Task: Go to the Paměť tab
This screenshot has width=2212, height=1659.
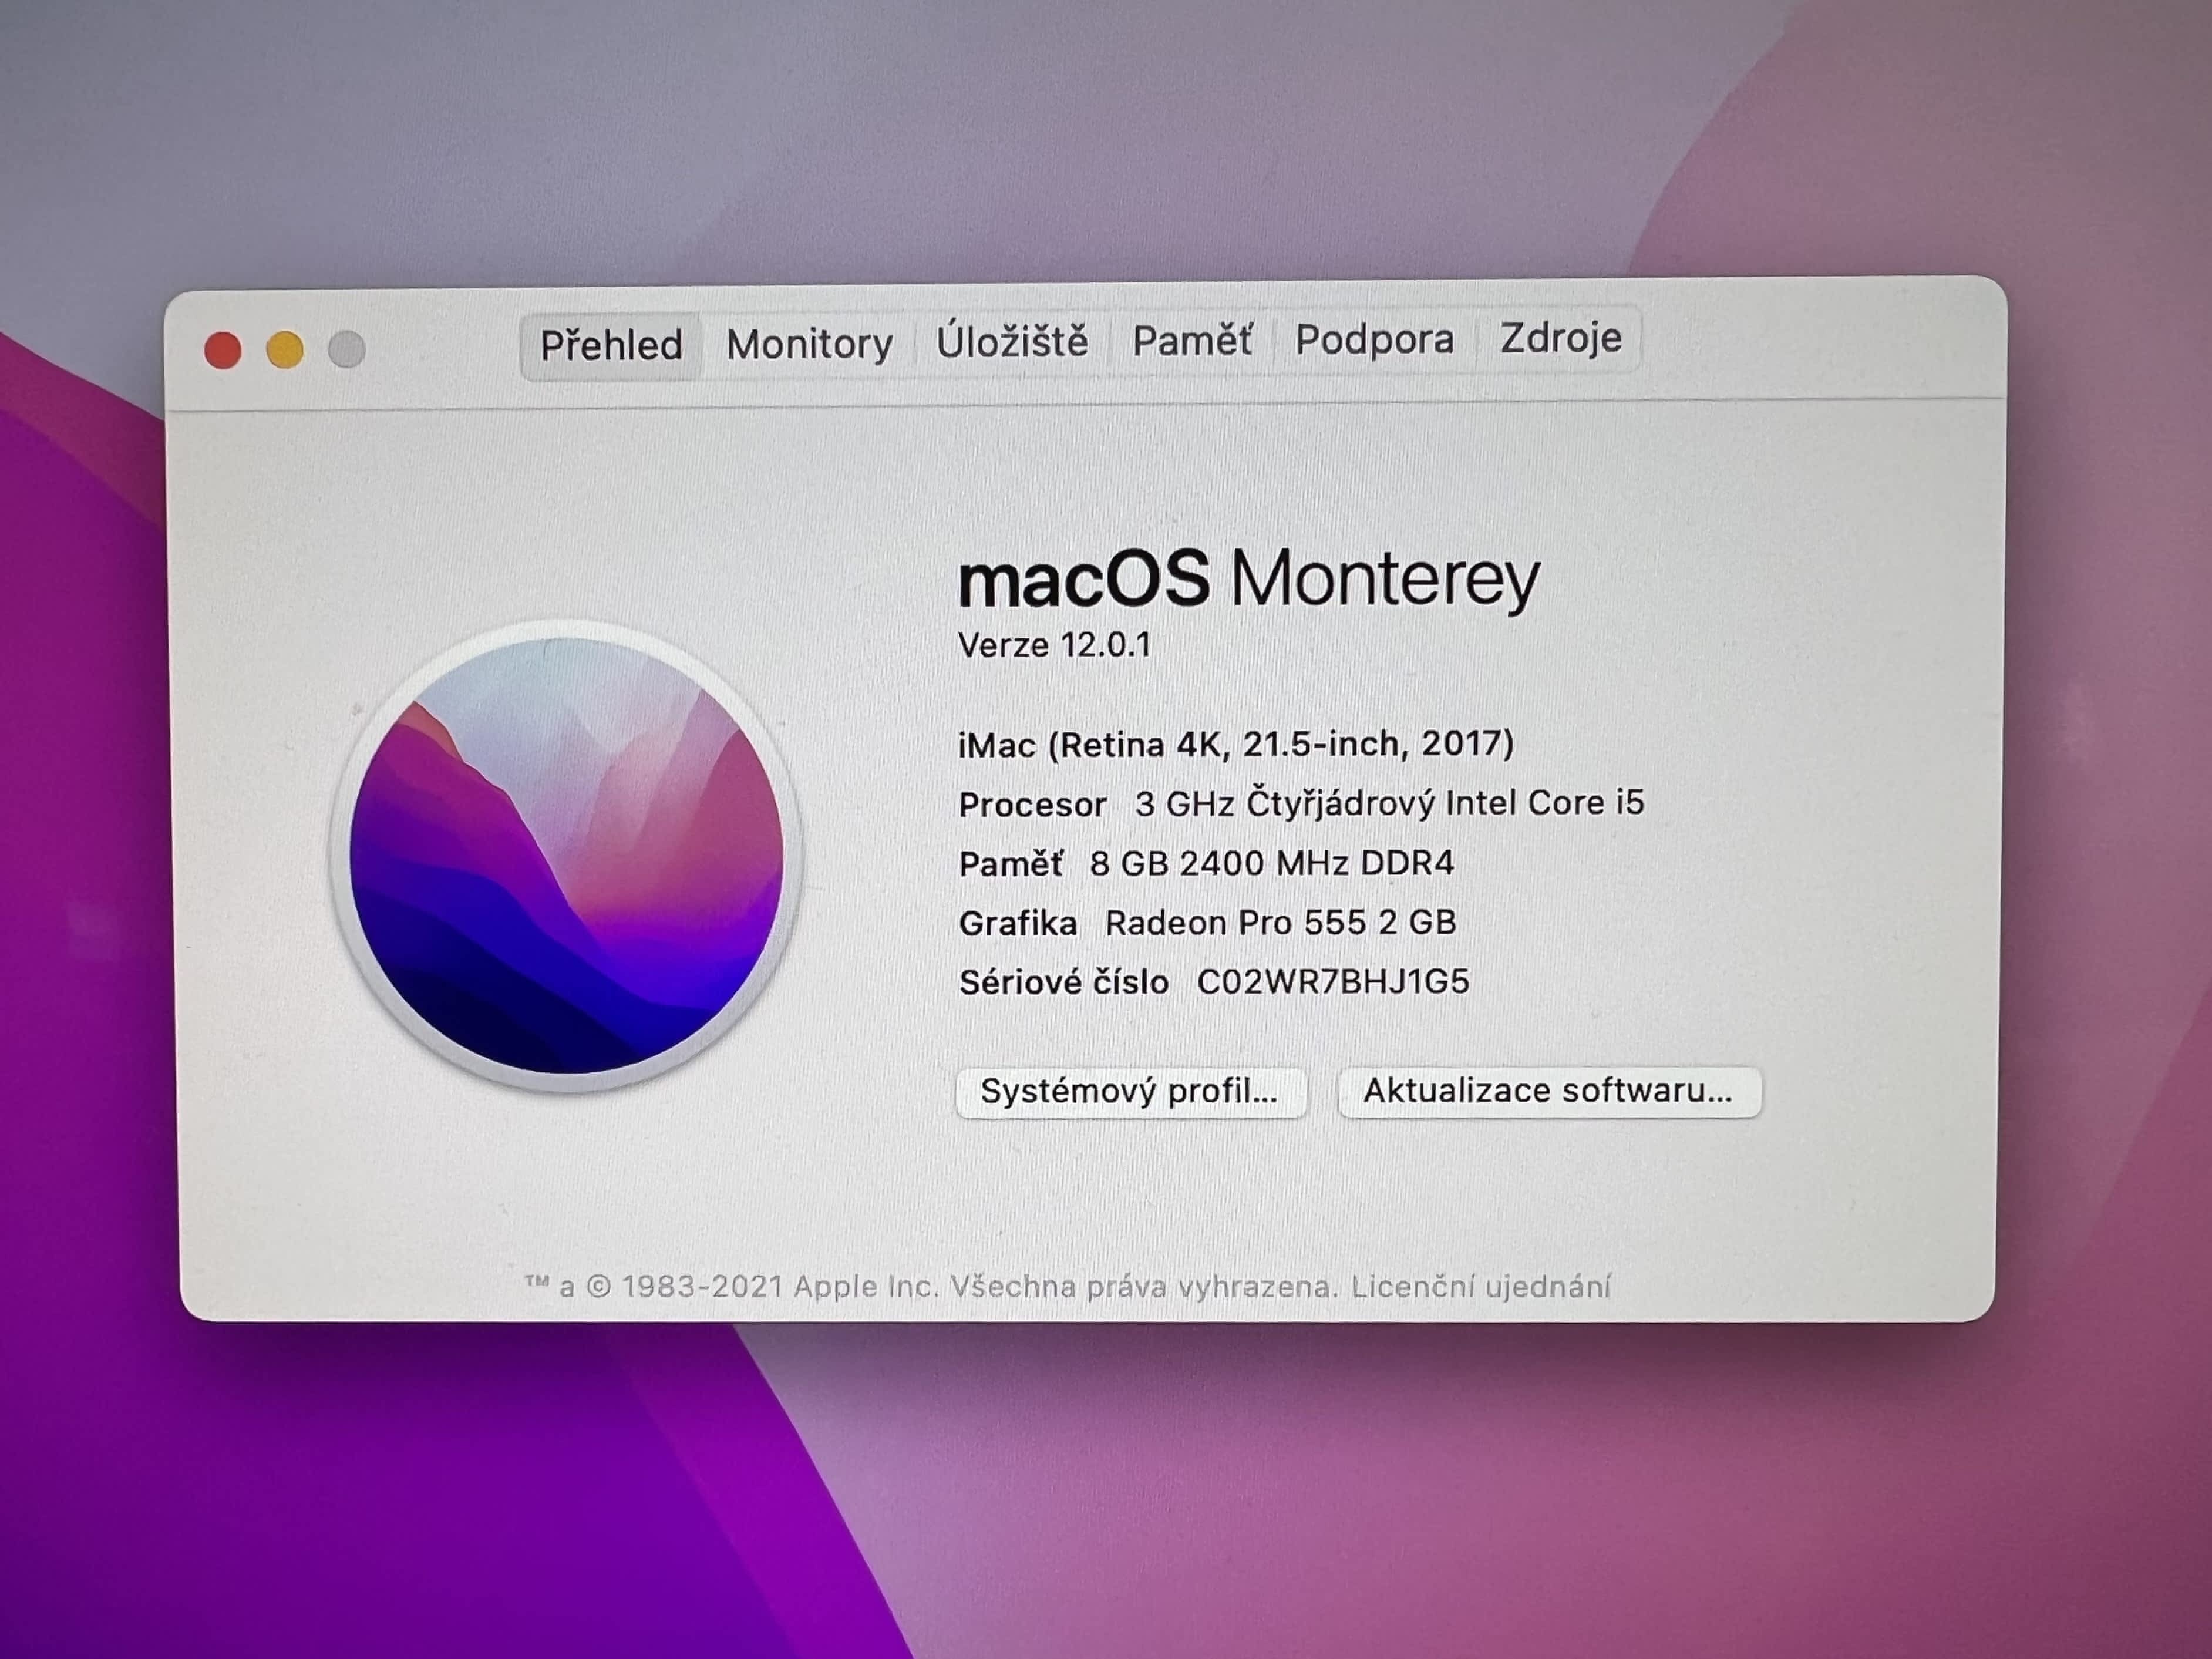Action: (1191, 340)
